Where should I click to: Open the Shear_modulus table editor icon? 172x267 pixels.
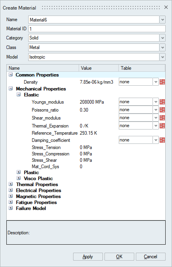tap(162, 118)
